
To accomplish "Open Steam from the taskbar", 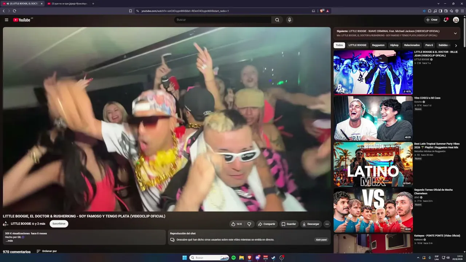I will pos(273,258).
